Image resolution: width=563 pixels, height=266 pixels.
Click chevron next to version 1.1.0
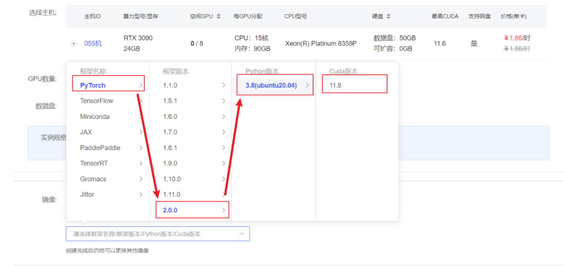coord(223,85)
